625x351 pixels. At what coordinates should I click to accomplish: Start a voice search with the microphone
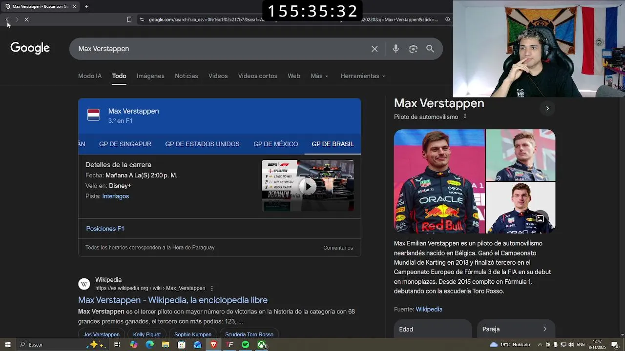(396, 49)
